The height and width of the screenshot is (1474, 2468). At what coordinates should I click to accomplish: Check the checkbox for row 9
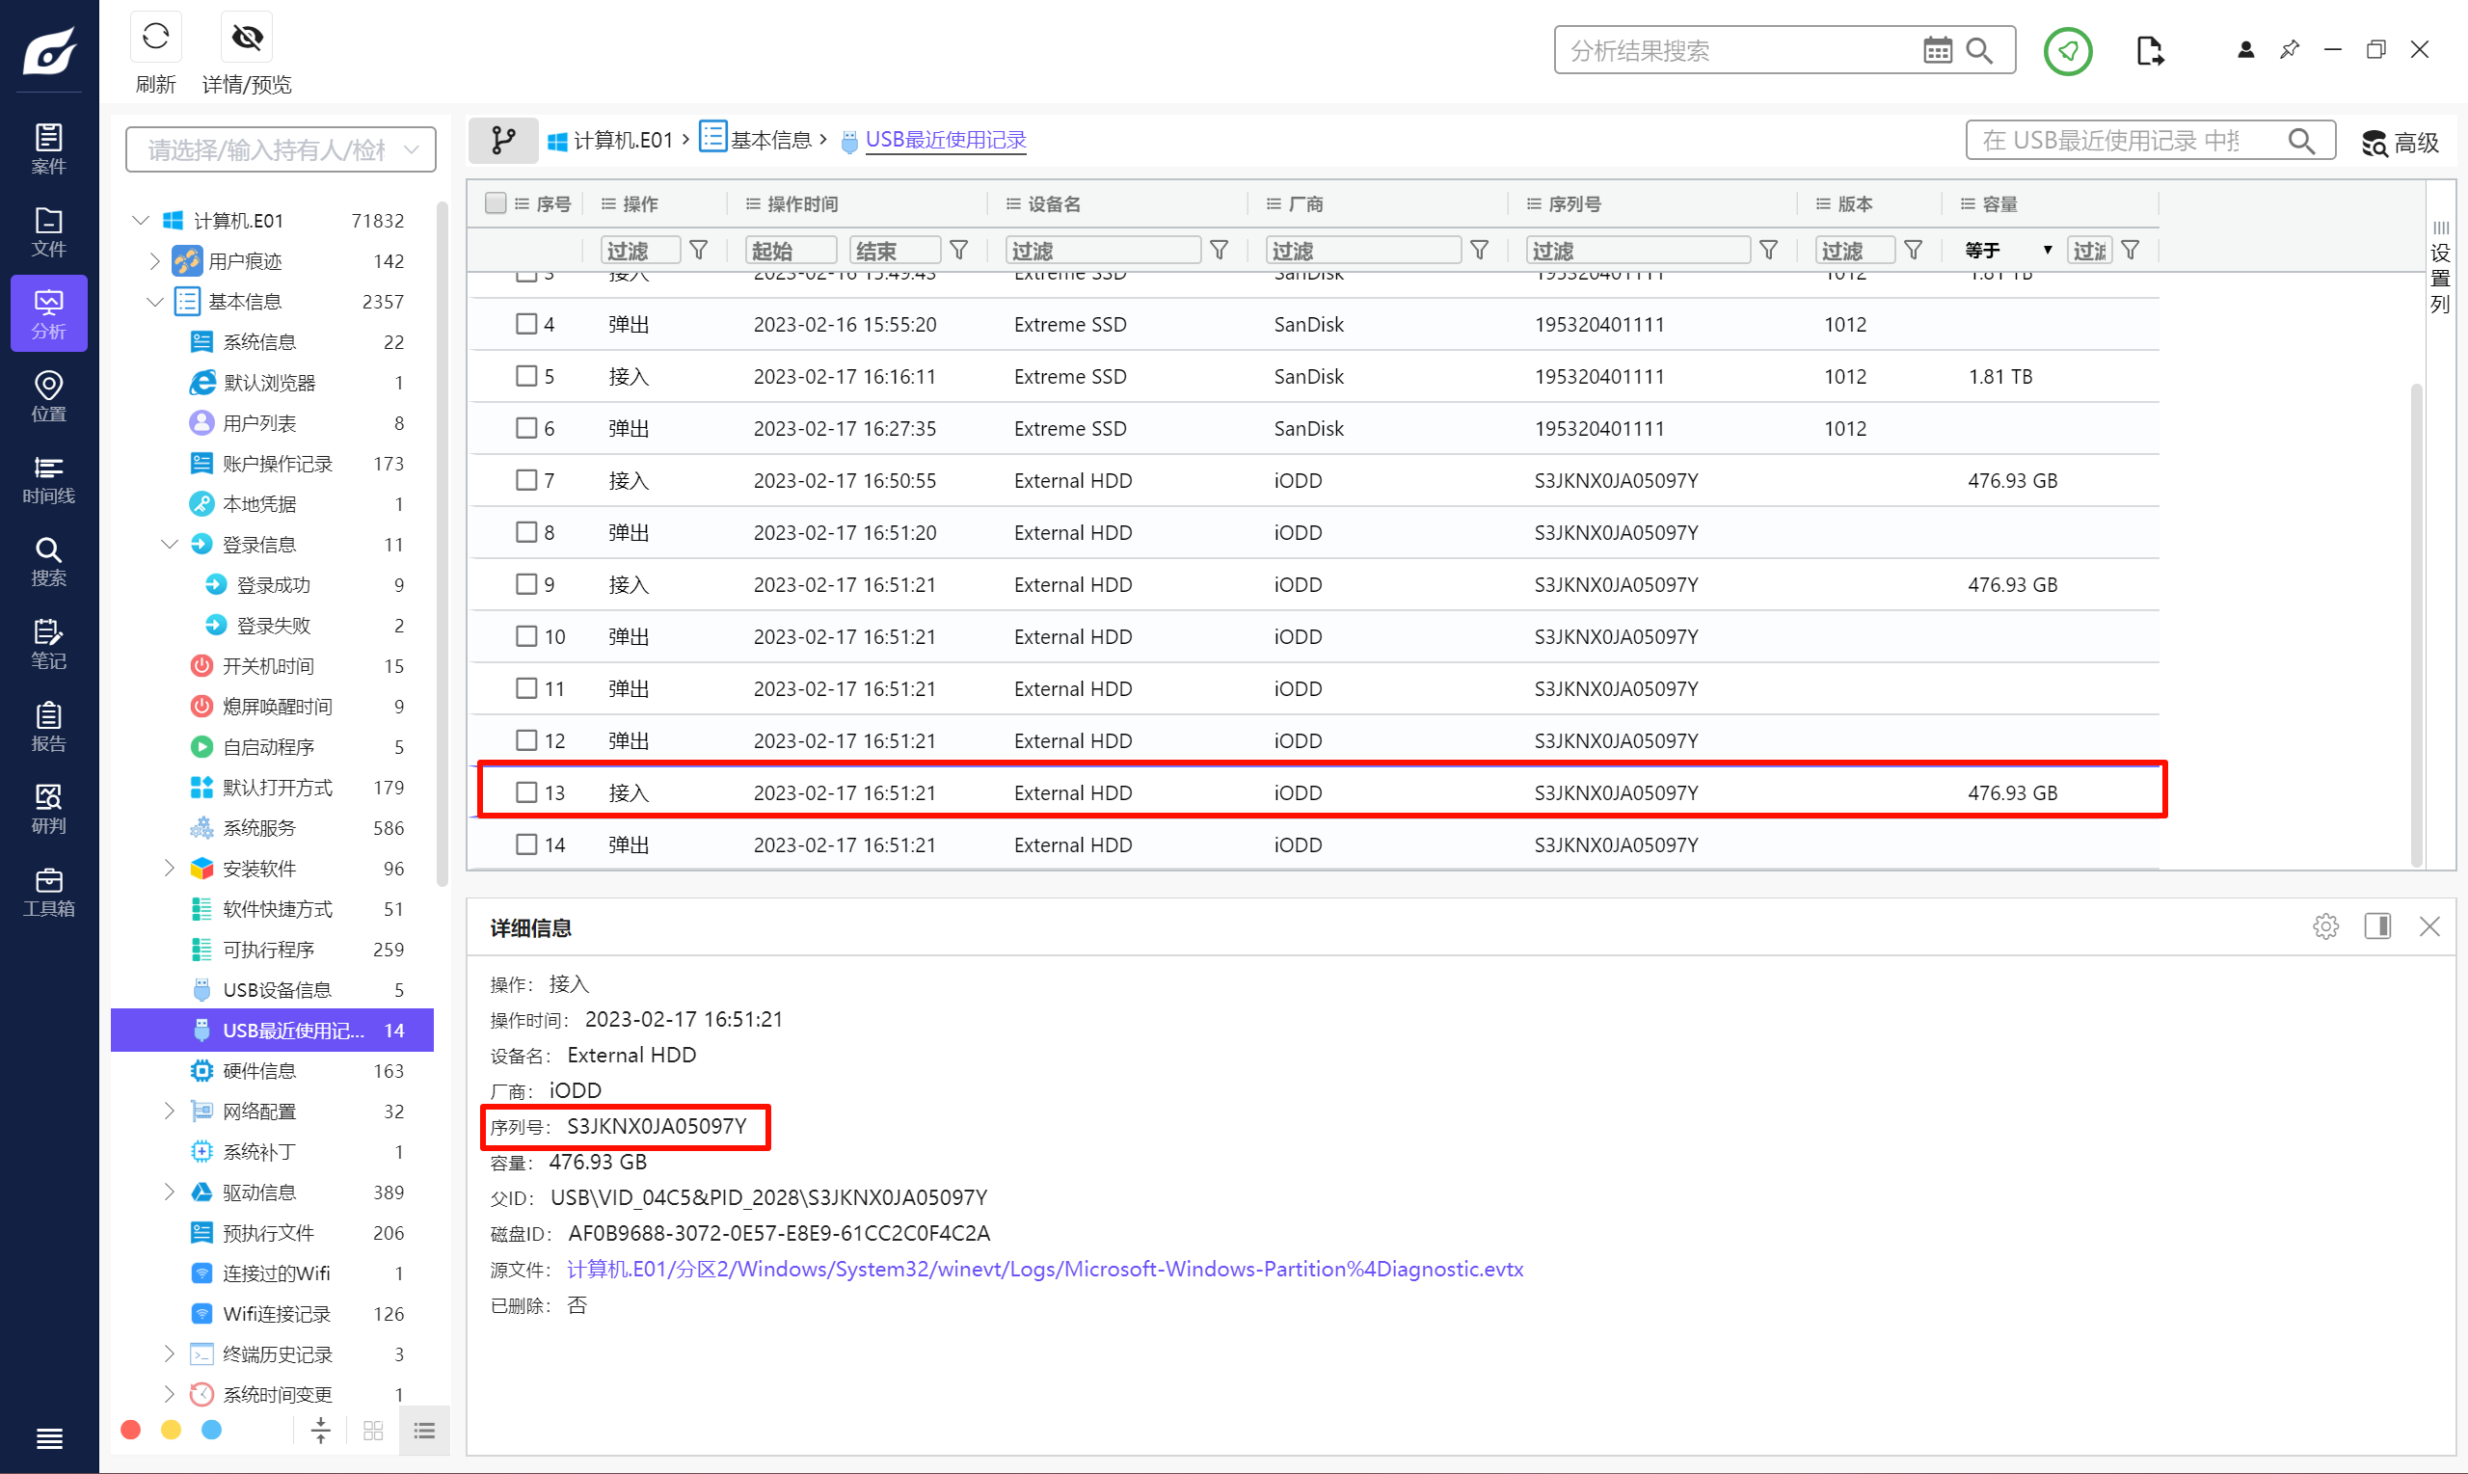click(526, 584)
